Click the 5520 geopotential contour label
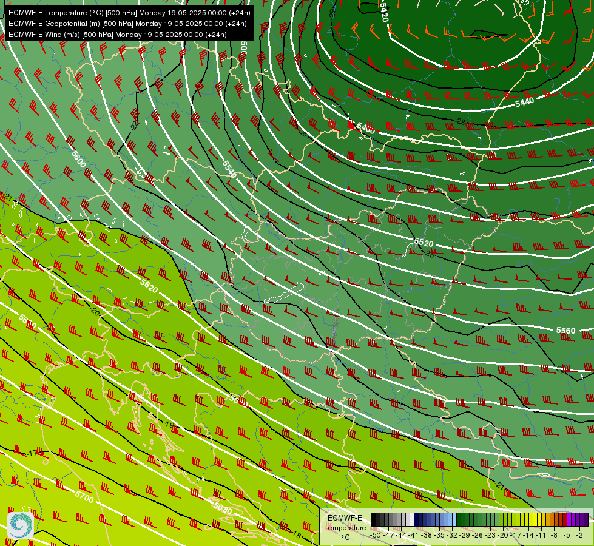This screenshot has height=546, width=594. click(424, 242)
